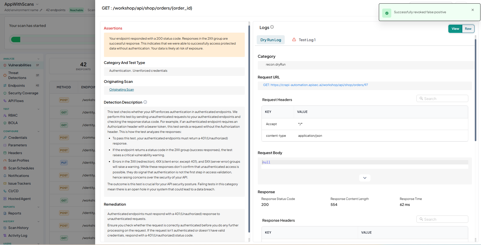
Task: Collapse the ANALYZE sidebar section
Action: pos(39,59)
